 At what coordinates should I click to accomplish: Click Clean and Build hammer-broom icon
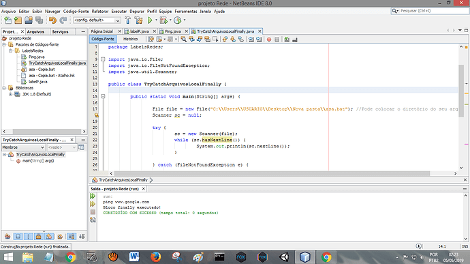coord(138,20)
